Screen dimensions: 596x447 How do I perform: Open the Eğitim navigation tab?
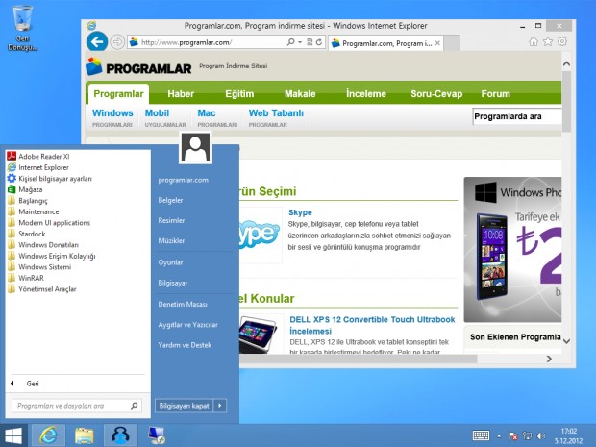point(239,94)
